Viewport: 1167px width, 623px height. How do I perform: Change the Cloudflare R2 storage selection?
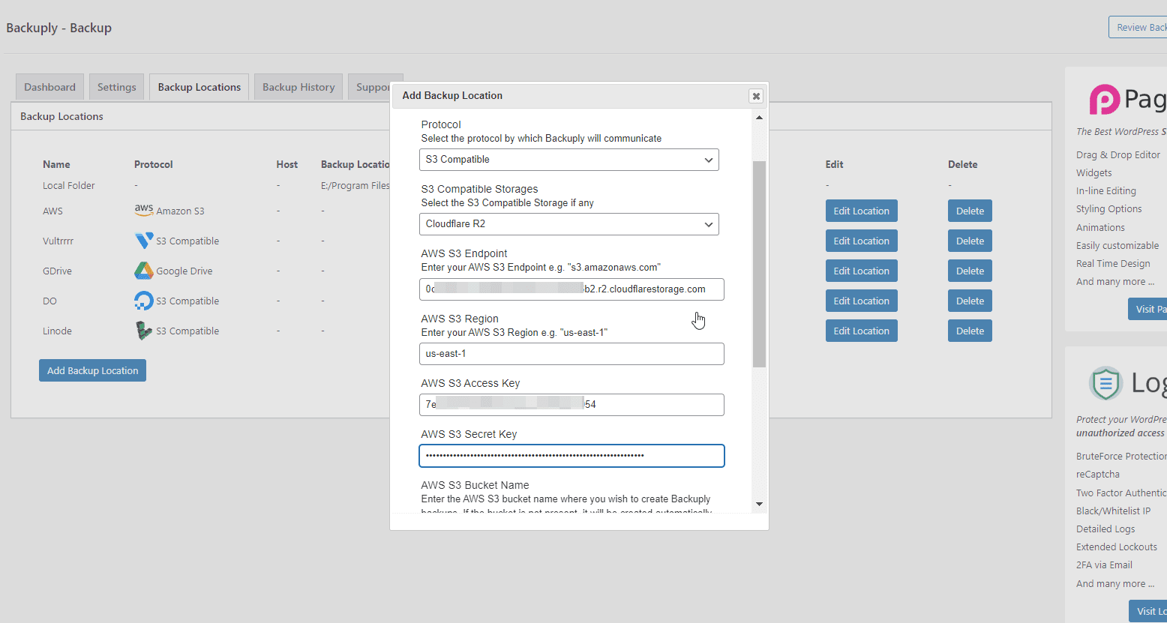point(568,224)
